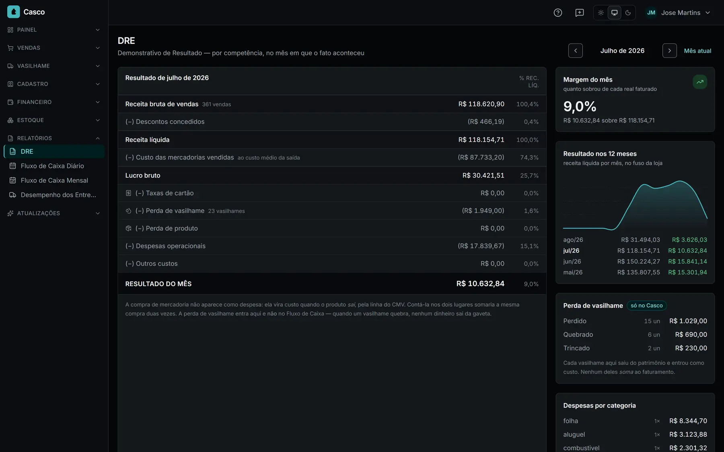This screenshot has width=724, height=452.
Task: Collapse the RELATÓRIOS section chevron
Action: click(x=98, y=138)
